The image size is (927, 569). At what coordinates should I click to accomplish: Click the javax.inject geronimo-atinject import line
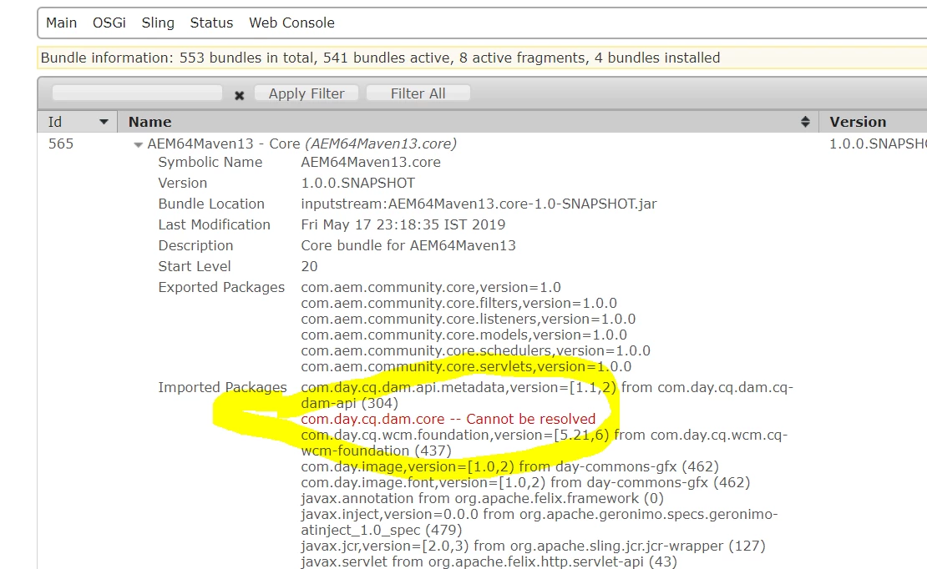[539, 522]
